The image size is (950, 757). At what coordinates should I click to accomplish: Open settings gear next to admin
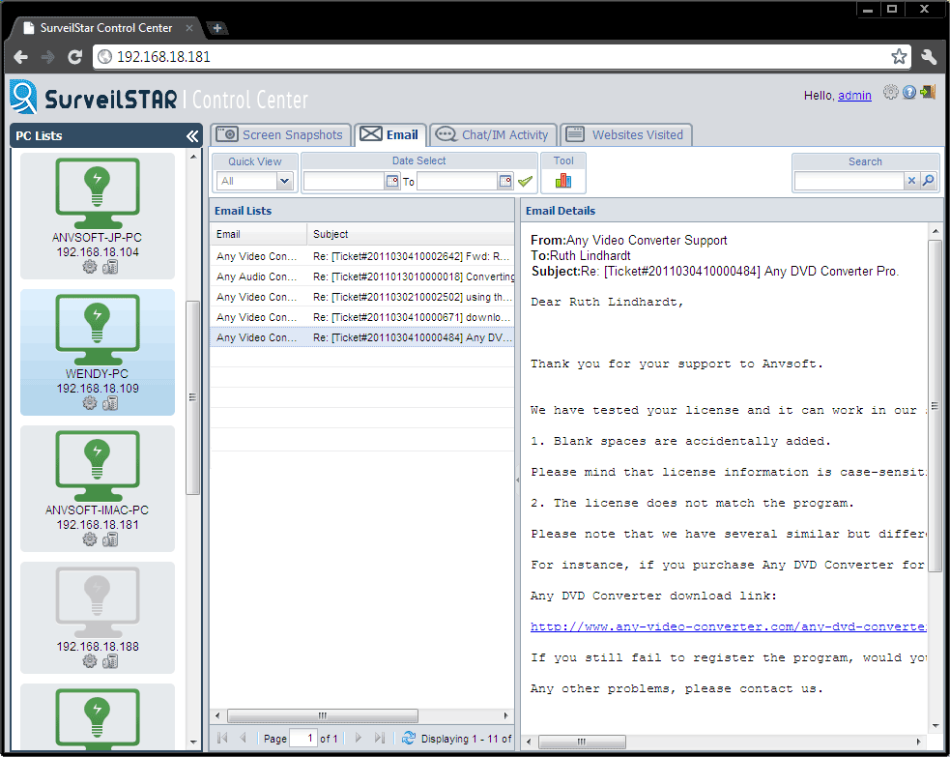click(x=890, y=92)
